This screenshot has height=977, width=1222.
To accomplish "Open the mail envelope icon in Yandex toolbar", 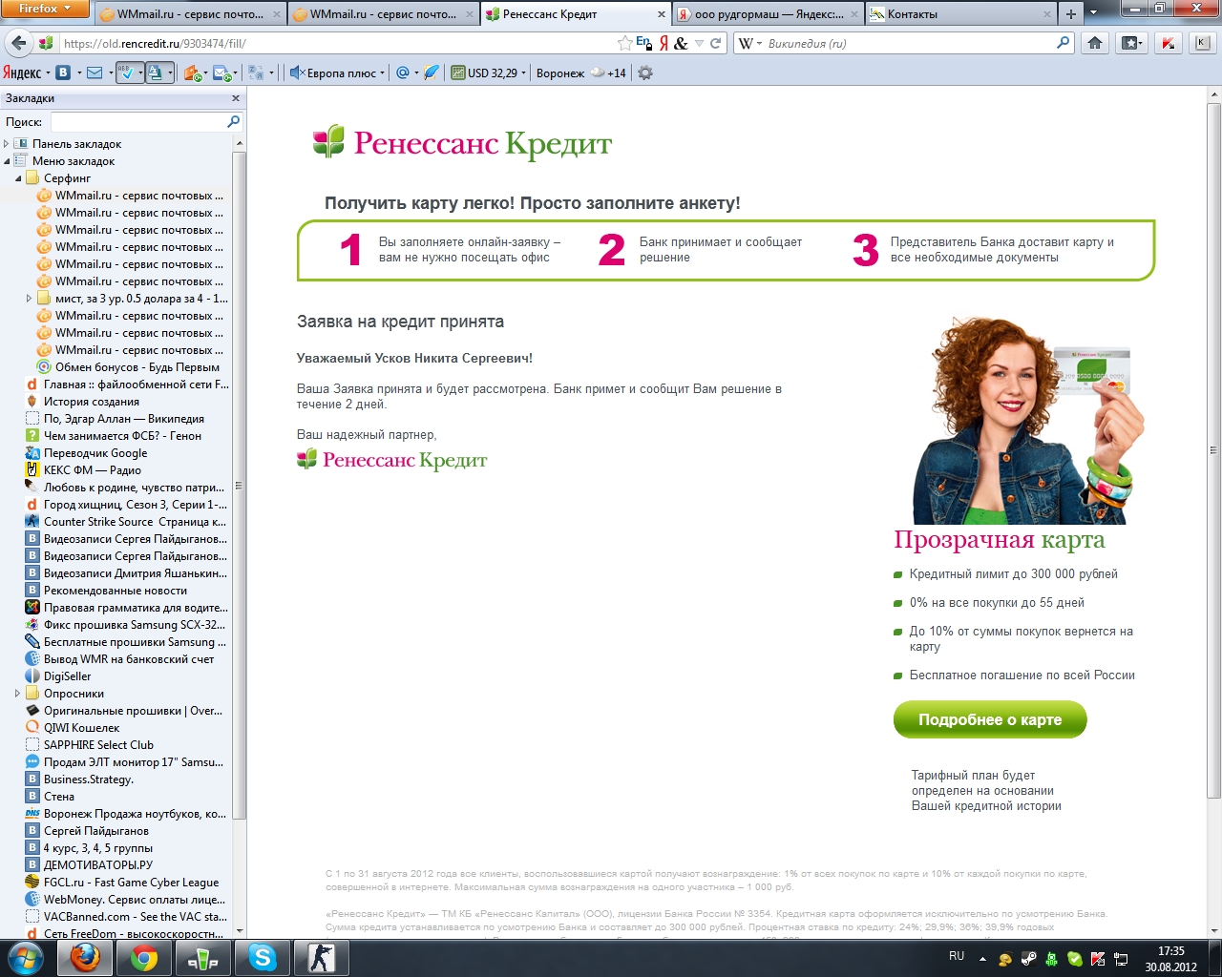I will tap(95, 73).
